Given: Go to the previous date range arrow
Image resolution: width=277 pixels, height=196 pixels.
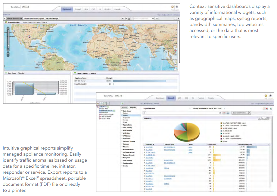Looking at the screenshot, I should 190,109.
